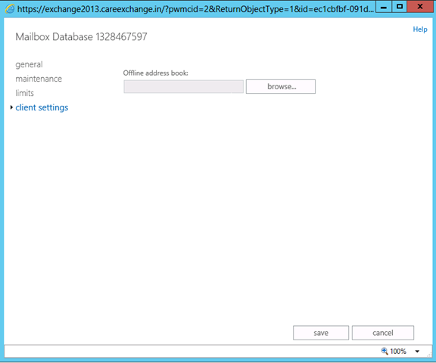Select the limits tab

tap(24, 93)
